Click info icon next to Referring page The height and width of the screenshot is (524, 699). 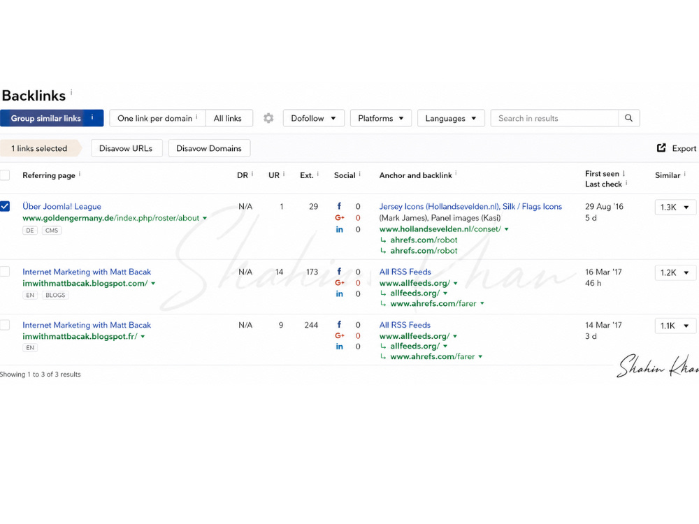pos(80,174)
